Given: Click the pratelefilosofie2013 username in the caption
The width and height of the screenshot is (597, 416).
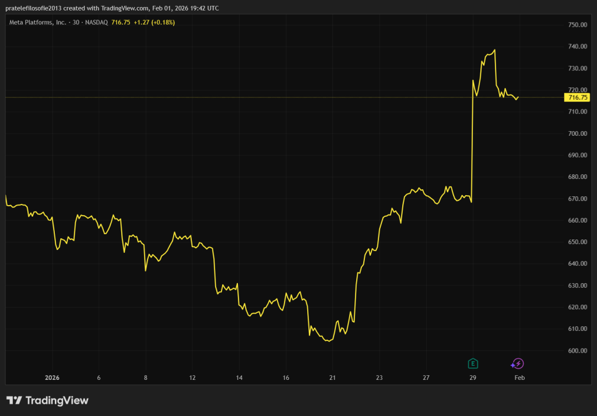Looking at the screenshot, I should [x=36, y=8].
